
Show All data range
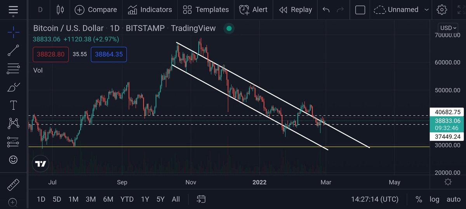point(176,199)
